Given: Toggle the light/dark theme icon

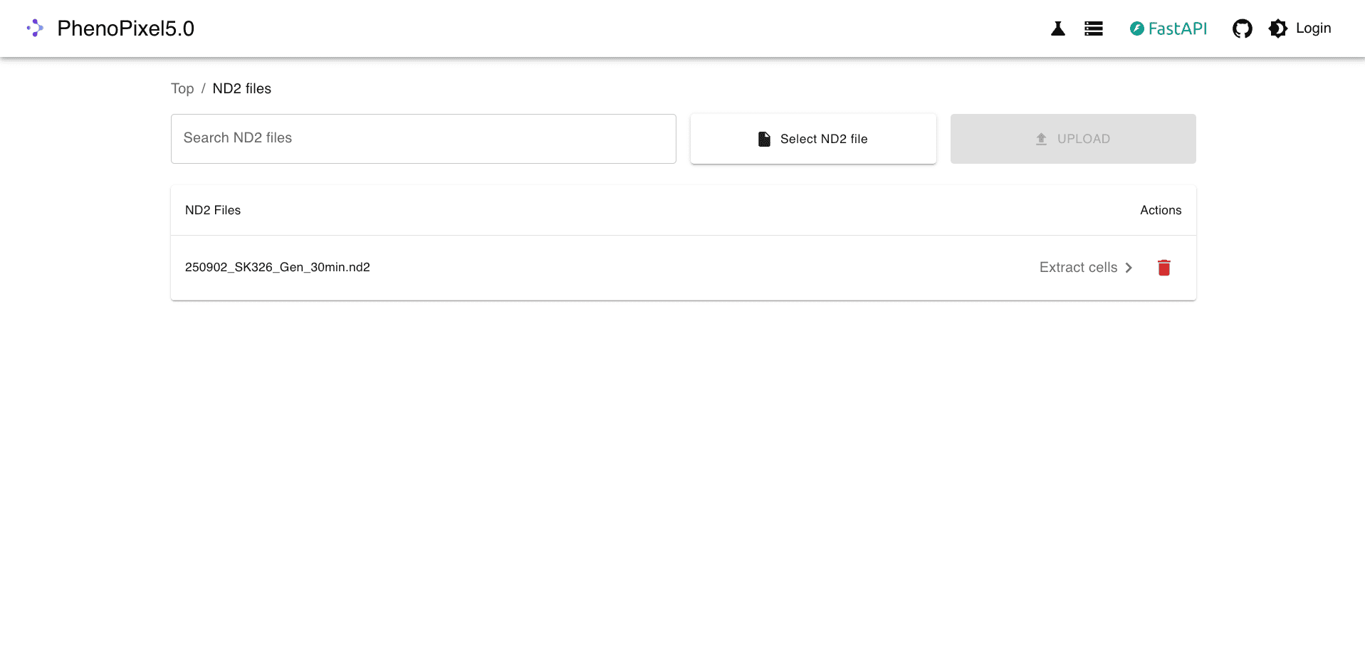Looking at the screenshot, I should tap(1278, 28).
